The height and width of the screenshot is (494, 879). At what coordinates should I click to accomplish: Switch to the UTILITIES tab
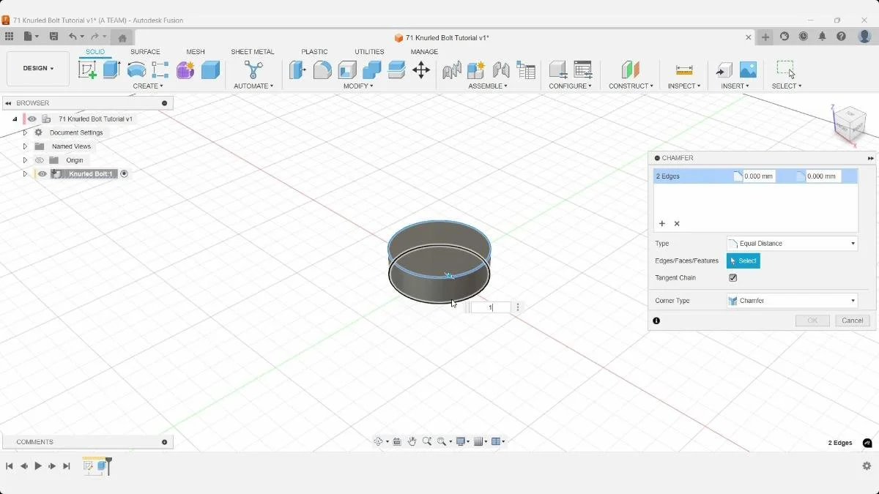[x=369, y=52]
